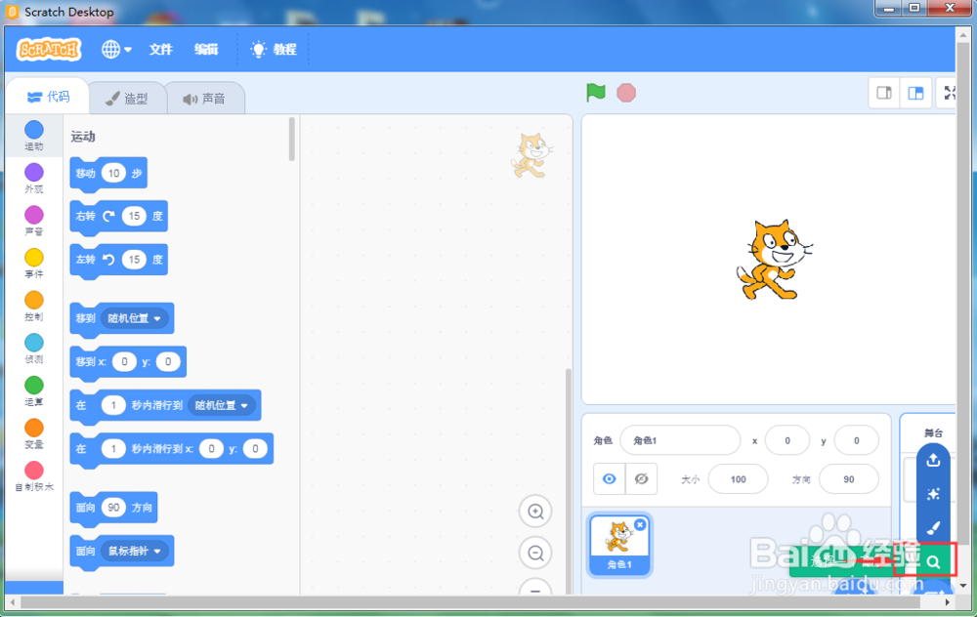The width and height of the screenshot is (977, 617).
Task: Click the surprise sprite sparkle icon
Action: point(933,494)
